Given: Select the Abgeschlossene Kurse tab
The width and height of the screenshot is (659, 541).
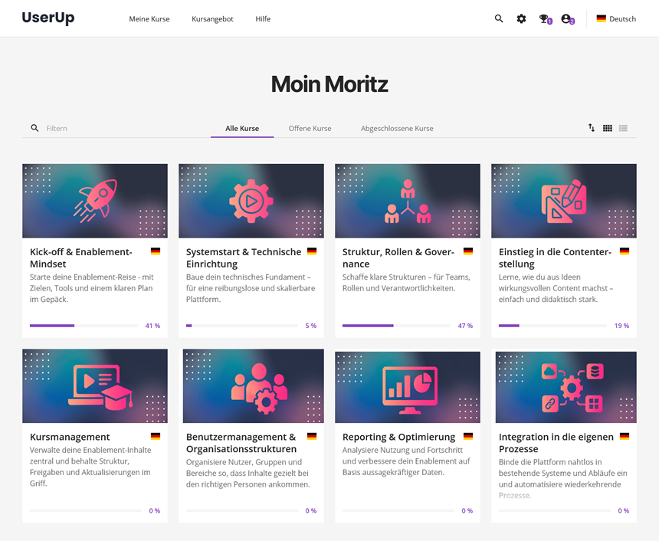Looking at the screenshot, I should tap(397, 128).
